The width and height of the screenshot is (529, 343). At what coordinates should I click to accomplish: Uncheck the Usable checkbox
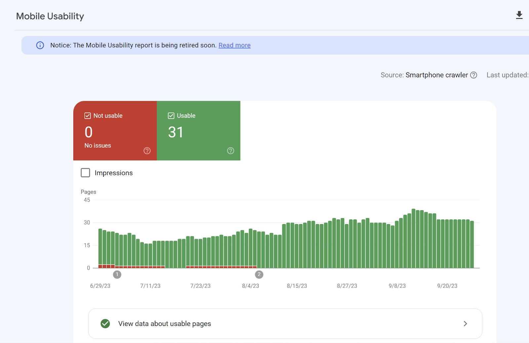coord(171,116)
